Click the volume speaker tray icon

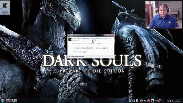tap(172, 101)
